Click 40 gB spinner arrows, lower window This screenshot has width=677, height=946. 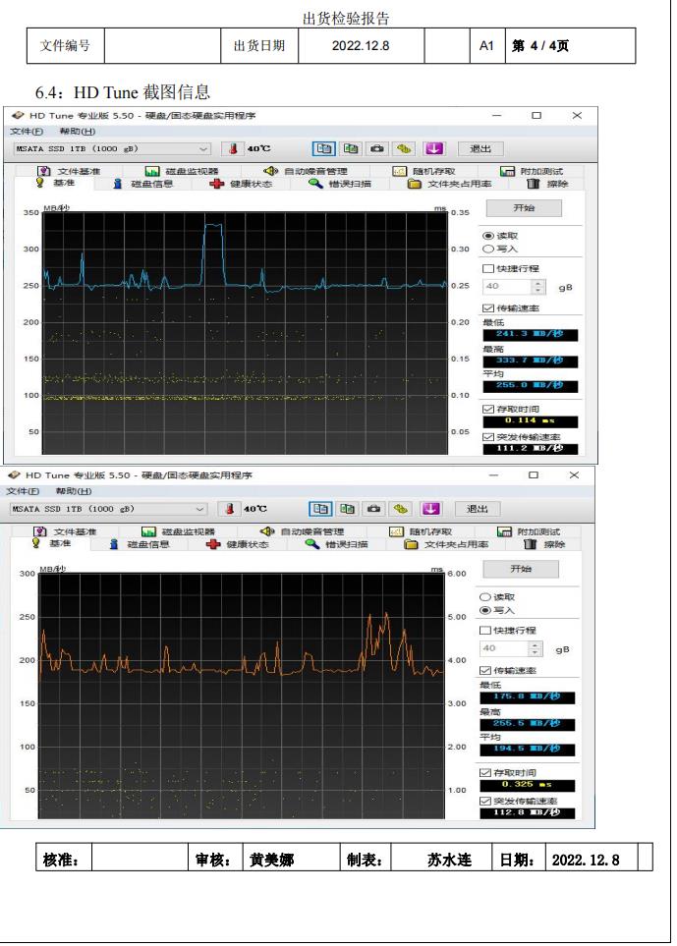tap(535, 648)
